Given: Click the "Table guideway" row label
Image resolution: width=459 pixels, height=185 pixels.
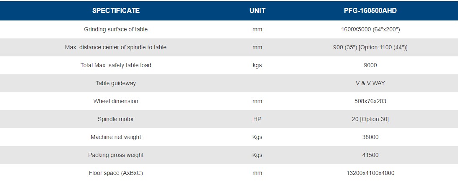Looking at the screenshot, I should [116, 84].
